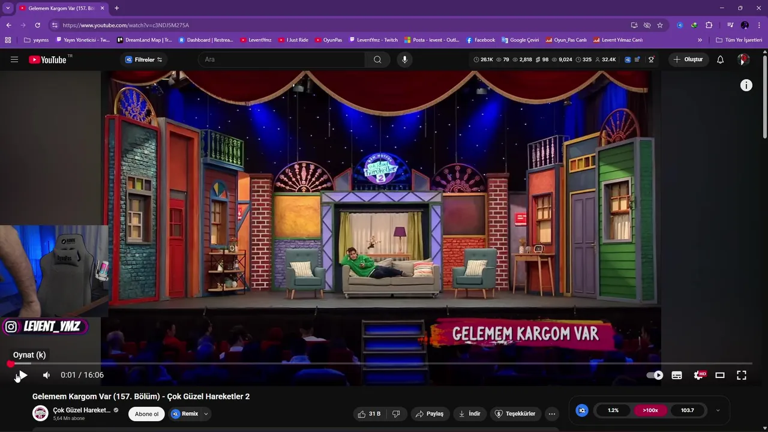Viewport: 768px width, 432px height.
Task: Close the Gelemem Kargom Var tab
Action: tap(103, 8)
